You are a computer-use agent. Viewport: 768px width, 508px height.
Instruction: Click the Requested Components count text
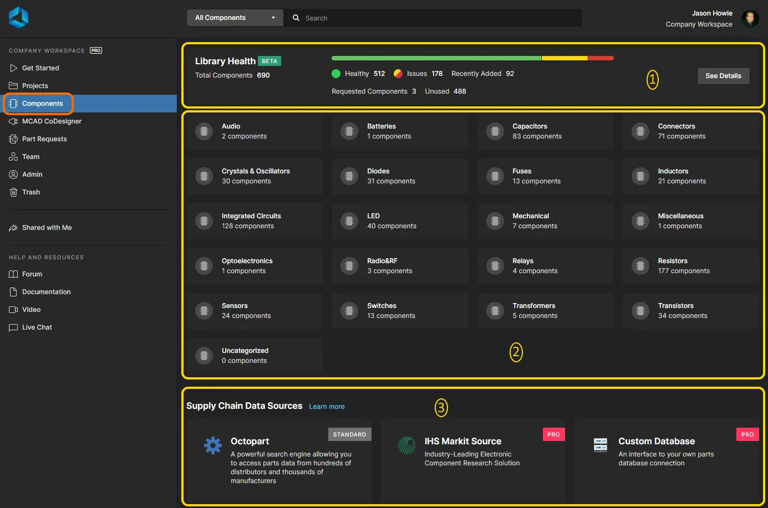click(374, 91)
